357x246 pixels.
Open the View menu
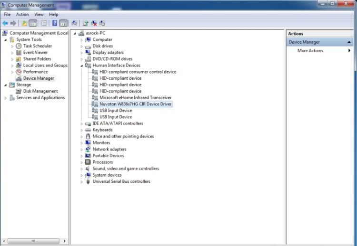(39, 14)
